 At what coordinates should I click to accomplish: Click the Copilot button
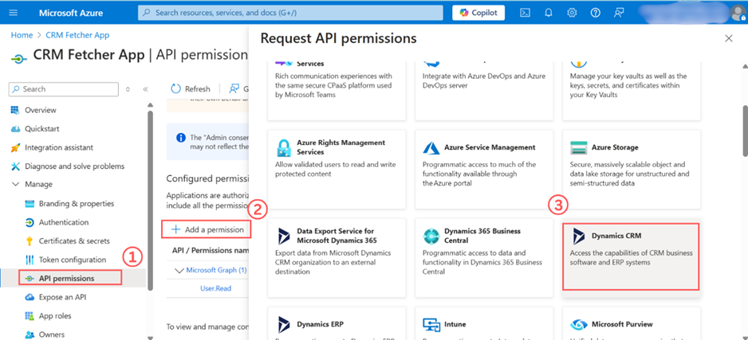click(x=478, y=13)
